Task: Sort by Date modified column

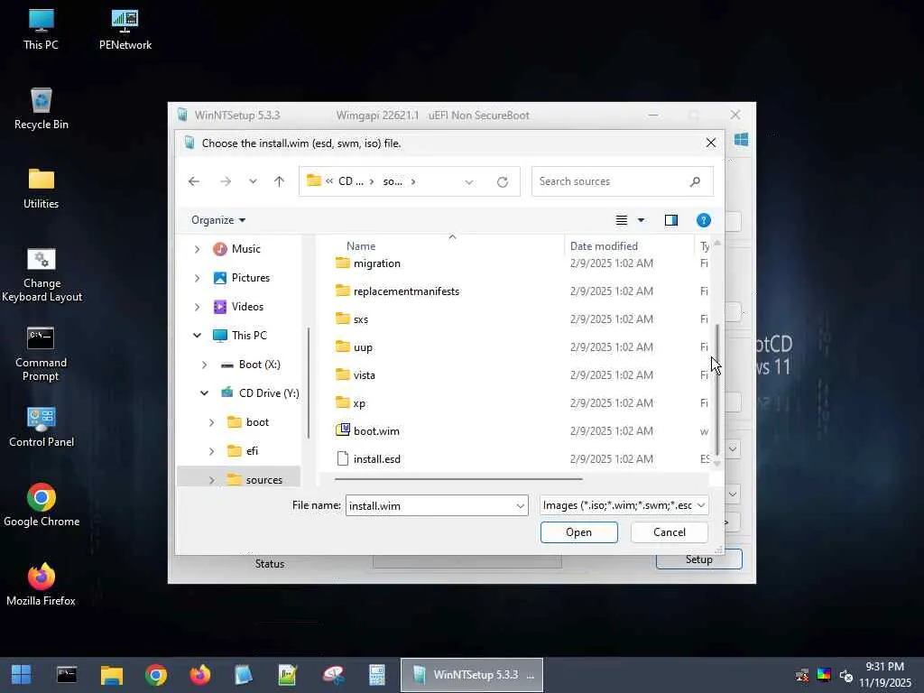Action: pyautogui.click(x=604, y=246)
